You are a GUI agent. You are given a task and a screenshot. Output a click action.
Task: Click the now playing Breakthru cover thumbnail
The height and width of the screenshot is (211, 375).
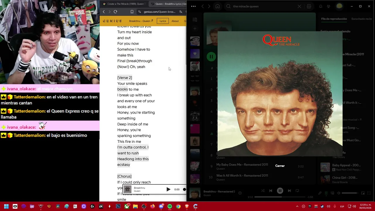pyautogui.click(x=195, y=193)
